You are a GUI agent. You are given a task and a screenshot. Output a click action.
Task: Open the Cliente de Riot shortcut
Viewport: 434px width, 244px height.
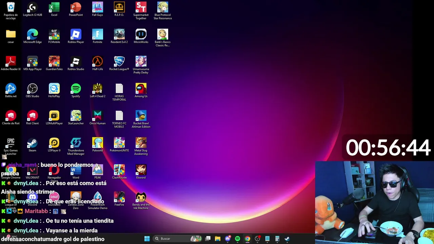click(x=11, y=118)
